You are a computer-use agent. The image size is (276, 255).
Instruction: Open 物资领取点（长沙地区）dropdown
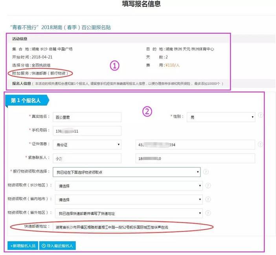point(129,186)
